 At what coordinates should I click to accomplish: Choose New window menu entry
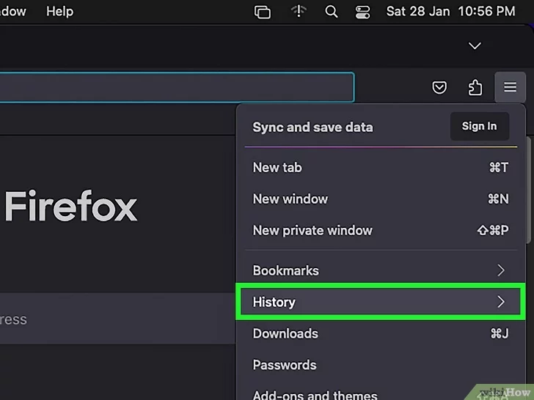[381, 199]
